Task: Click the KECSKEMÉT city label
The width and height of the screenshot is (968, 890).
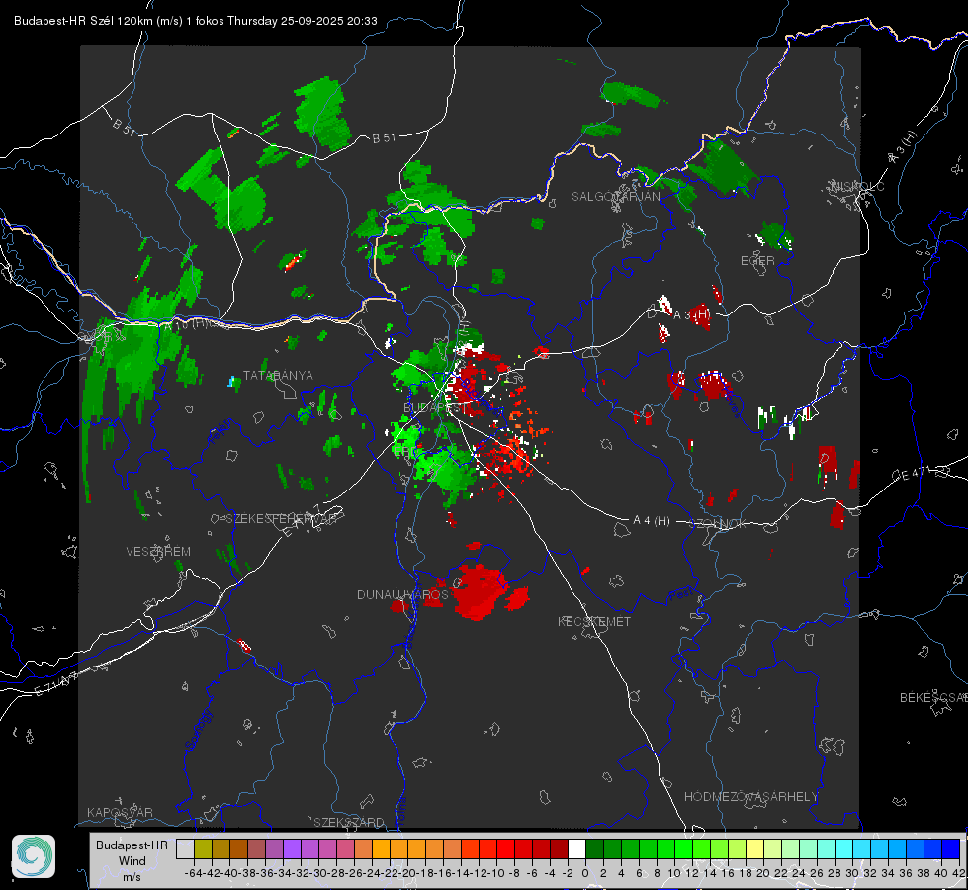Action: coord(594,622)
